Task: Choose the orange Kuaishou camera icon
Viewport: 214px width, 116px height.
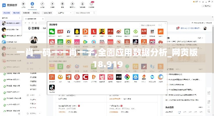Action: tap(144, 42)
